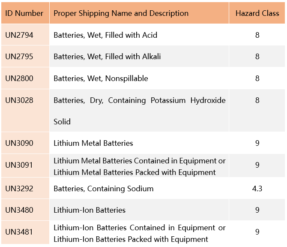Click 'Batteries, Wet, Filled with Acid' text
The width and height of the screenshot is (287, 247).
(105, 35)
